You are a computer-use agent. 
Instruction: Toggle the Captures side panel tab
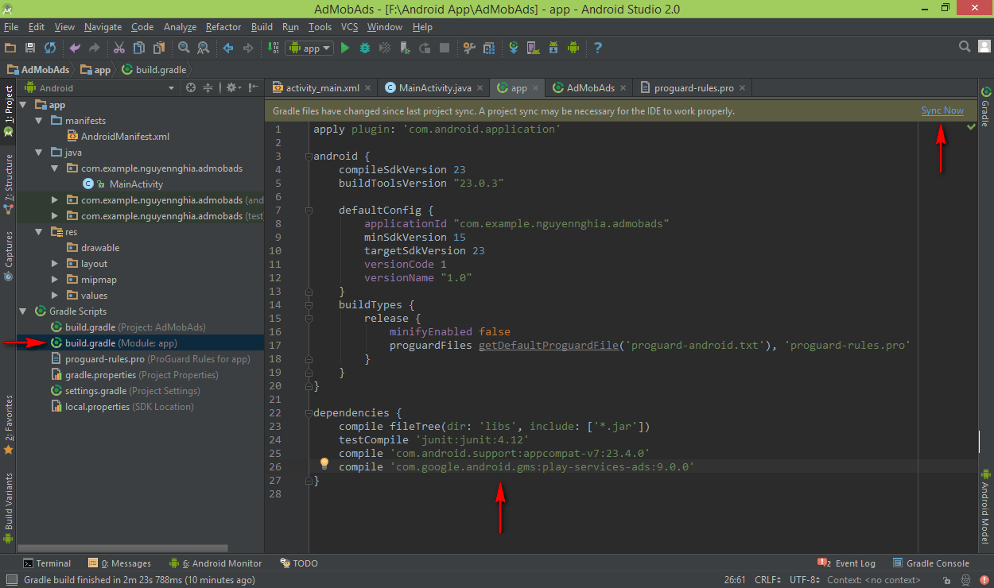(x=8, y=256)
